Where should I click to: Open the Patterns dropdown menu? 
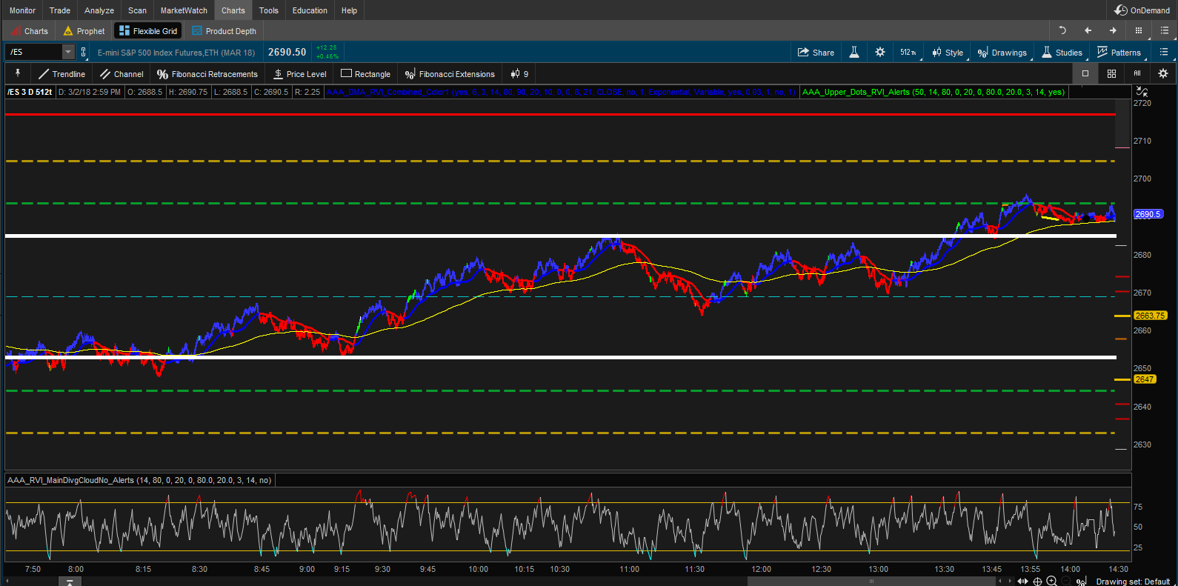1119,53
